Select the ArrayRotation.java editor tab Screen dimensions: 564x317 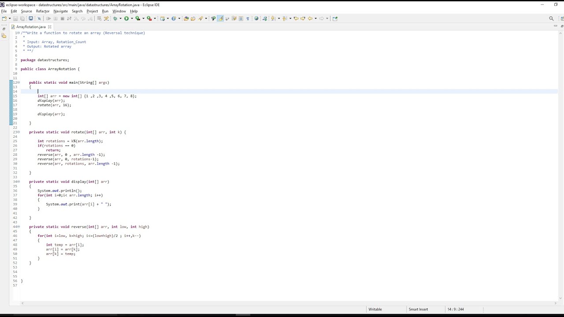click(31, 27)
